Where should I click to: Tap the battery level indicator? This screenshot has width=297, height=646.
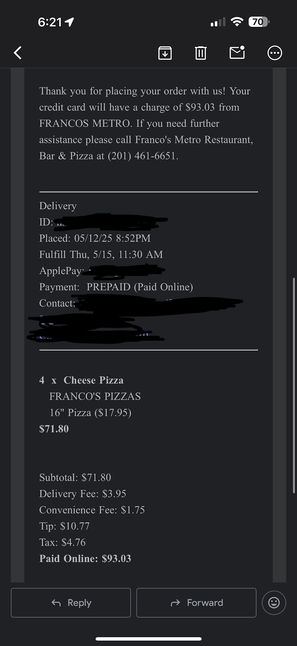258,22
